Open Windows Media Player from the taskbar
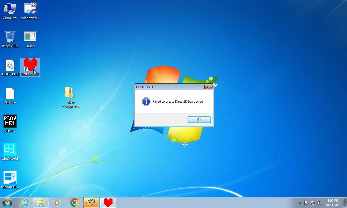 (x=57, y=203)
